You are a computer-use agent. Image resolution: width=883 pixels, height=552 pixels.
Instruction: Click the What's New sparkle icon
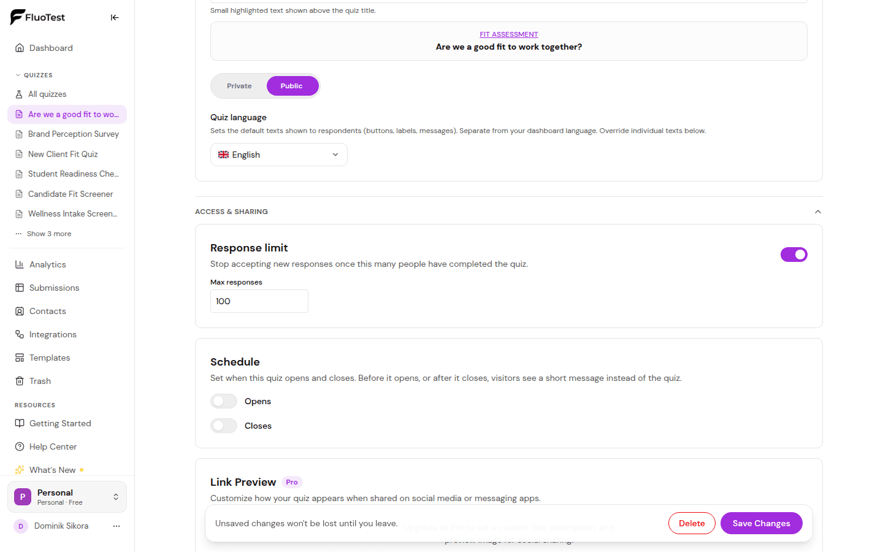pos(20,470)
